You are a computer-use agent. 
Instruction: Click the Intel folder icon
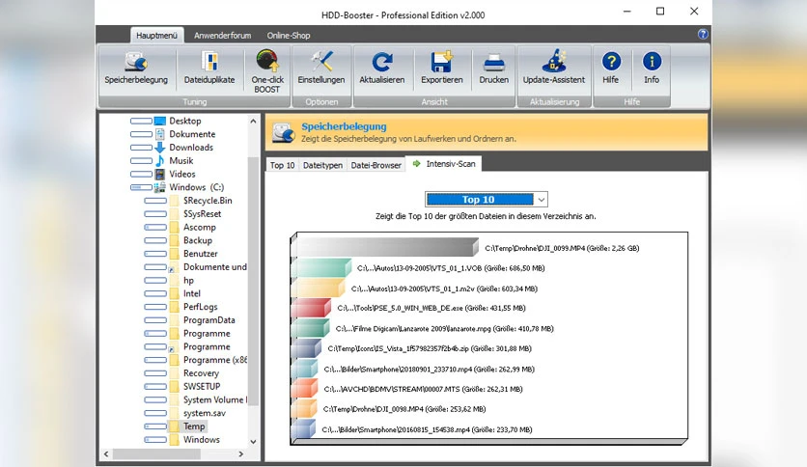tap(174, 293)
